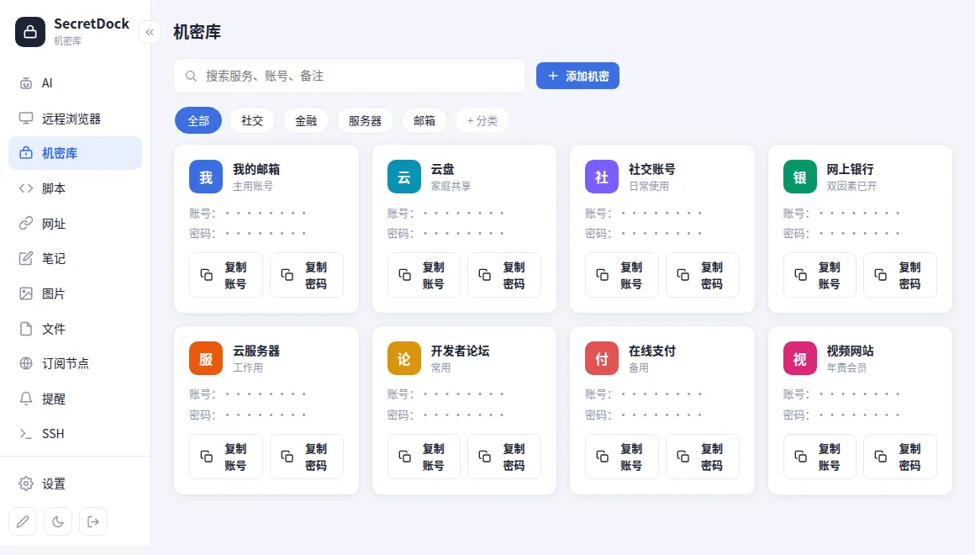Open 文件 in the sidebar
The height and width of the screenshot is (555, 975).
pyautogui.click(x=76, y=329)
